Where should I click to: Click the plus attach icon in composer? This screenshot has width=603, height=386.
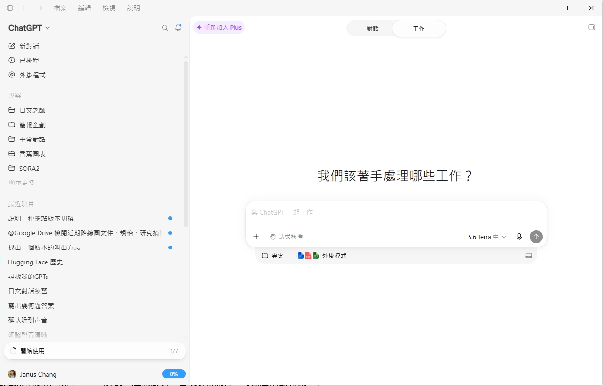(256, 237)
